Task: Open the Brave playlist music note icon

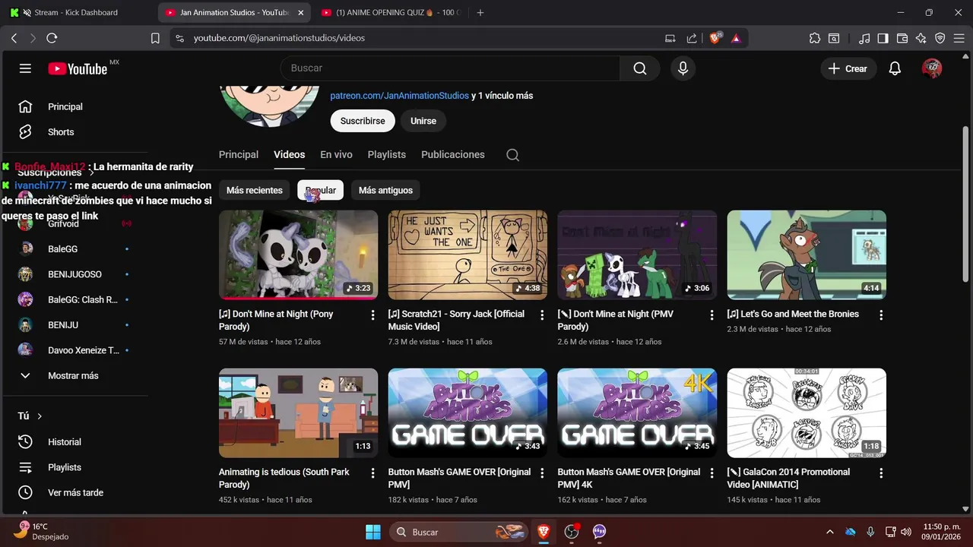Action: (864, 38)
